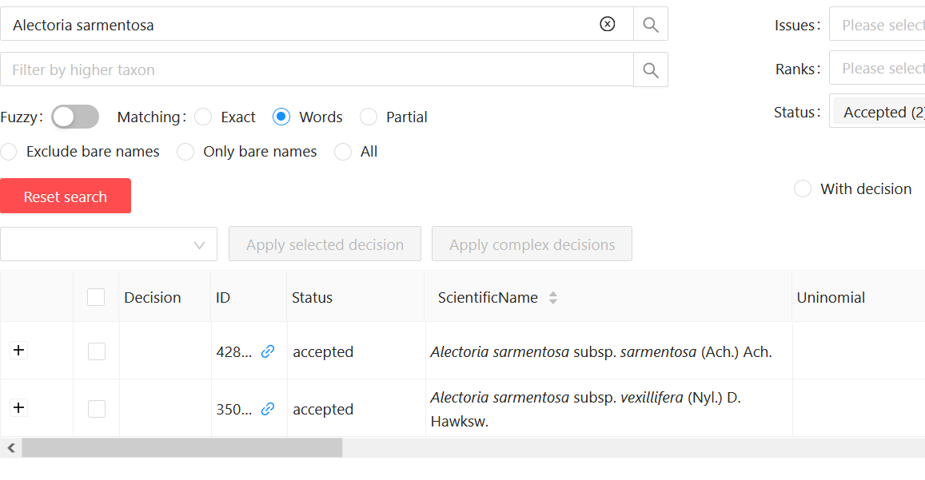Screen dimensions: 925x480
Task: Click the chevron on the decision selector
Action: (199, 244)
